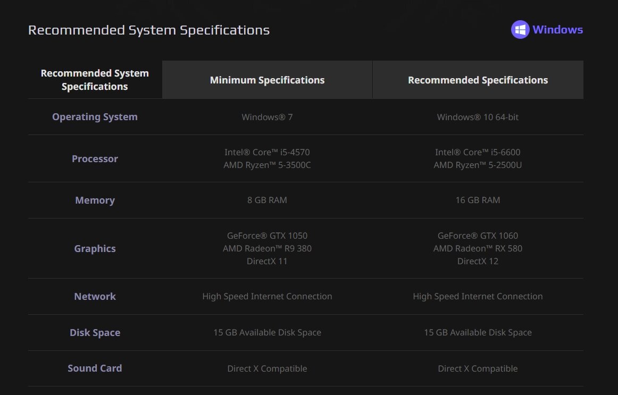This screenshot has height=395, width=618.
Task: Click the minimum Direct X Compatible cell
Action: (267, 368)
